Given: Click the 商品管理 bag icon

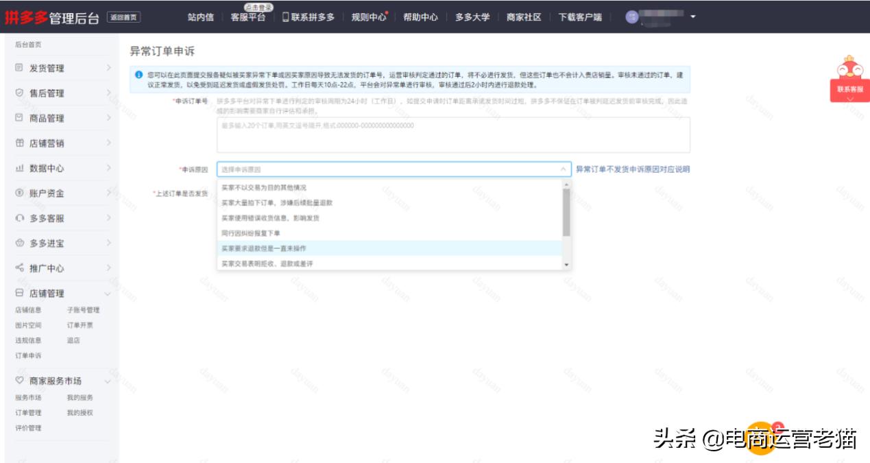Looking at the screenshot, I should pyautogui.click(x=19, y=118).
